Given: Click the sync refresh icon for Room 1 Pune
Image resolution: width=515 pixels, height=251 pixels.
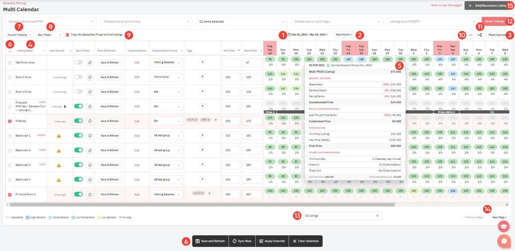Looking at the screenshot, I should (90, 77).
